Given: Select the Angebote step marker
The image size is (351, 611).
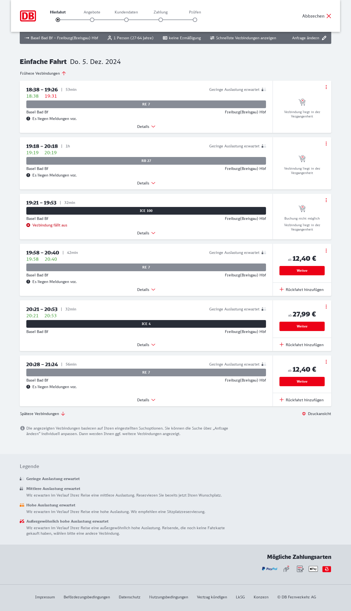Looking at the screenshot, I should 92,20.
